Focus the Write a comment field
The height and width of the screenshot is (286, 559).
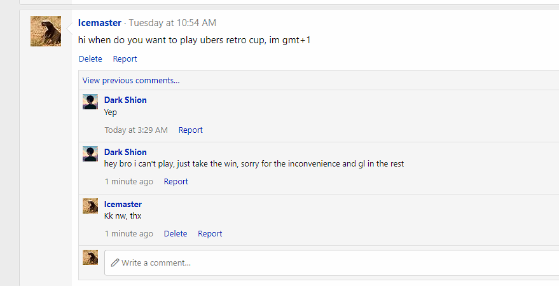click(x=331, y=262)
